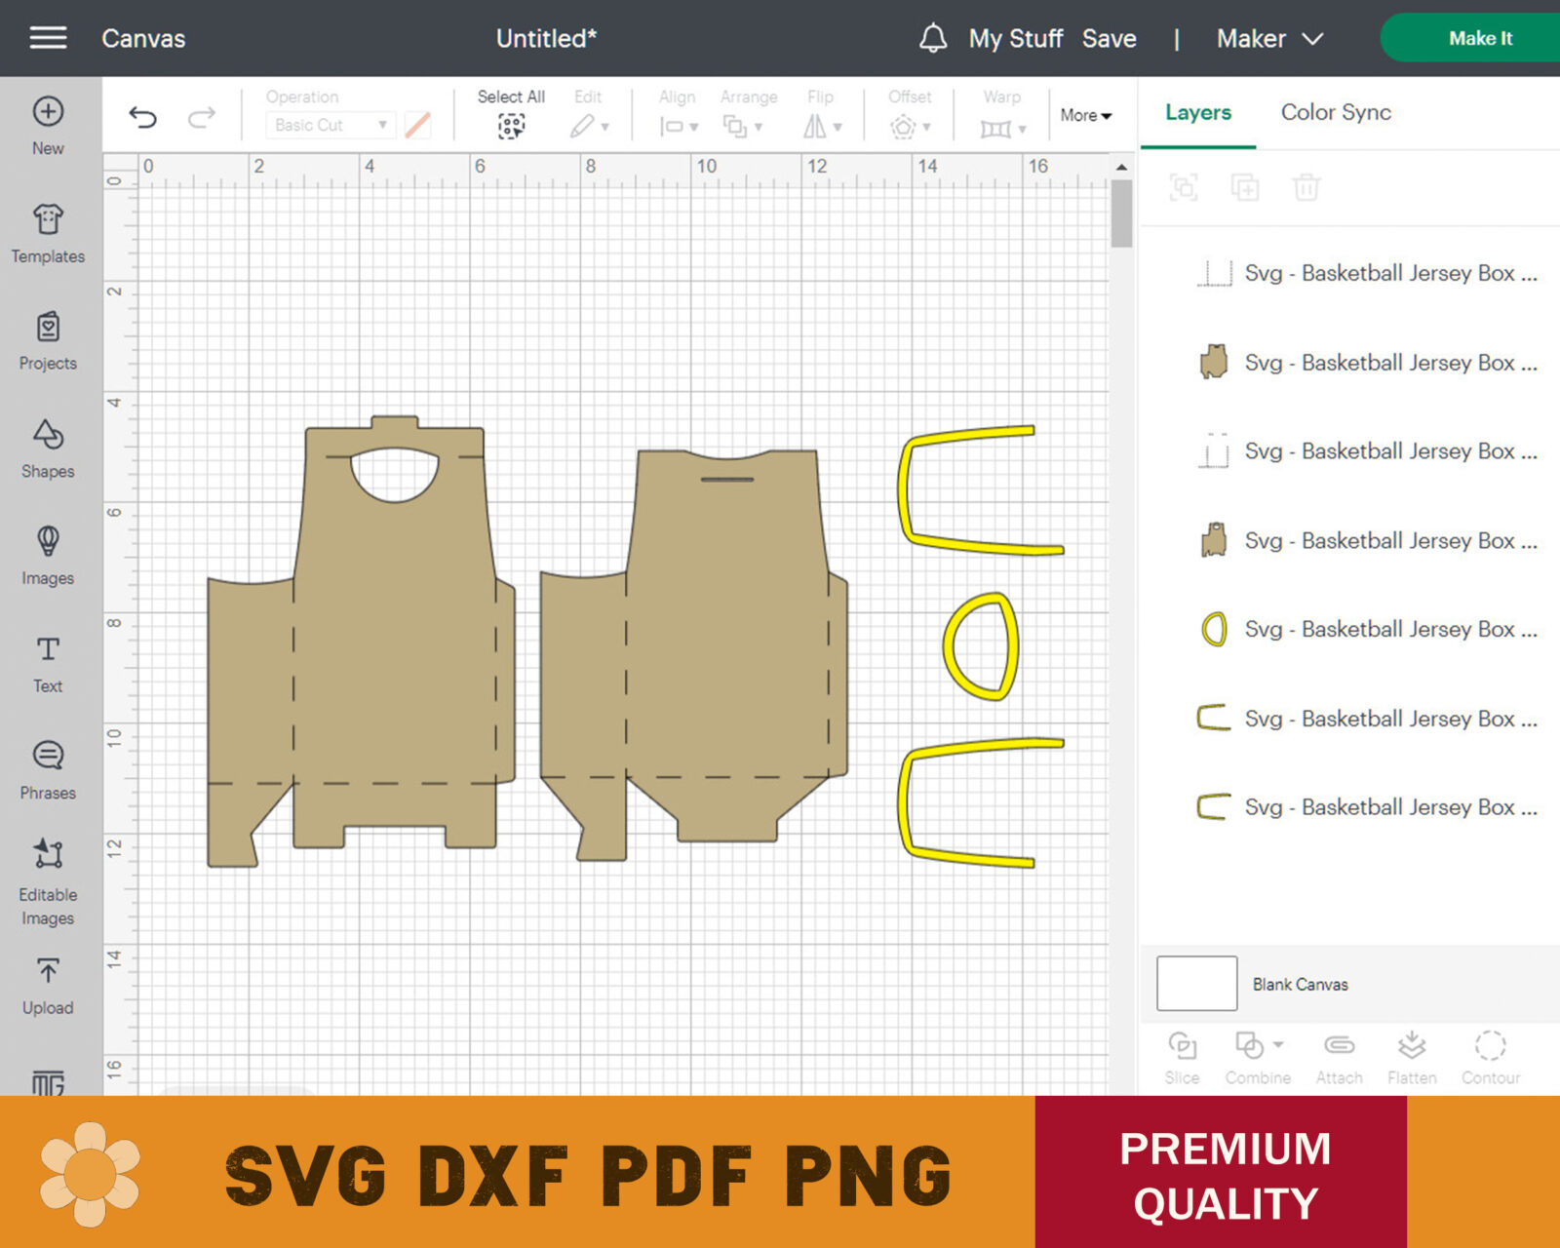Open the Arrange dropdown
Viewport: 1560px width, 1248px height.
click(x=743, y=127)
